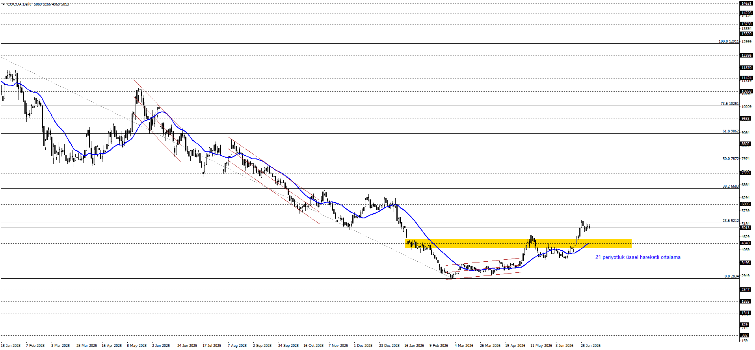Viewport: 755px width, 350px height.
Task: Select the Fibonacci 50.0 7872 level label
Action: coord(730,159)
